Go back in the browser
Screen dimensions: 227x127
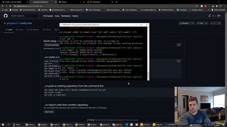(x=2, y=6)
